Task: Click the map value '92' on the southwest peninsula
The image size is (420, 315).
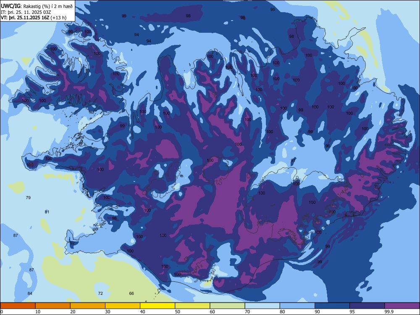Action: pyautogui.click(x=72, y=243)
